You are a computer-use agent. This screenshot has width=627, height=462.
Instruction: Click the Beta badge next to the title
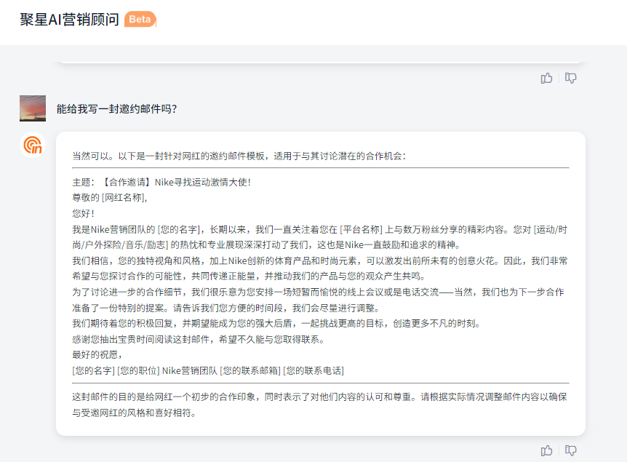140,19
